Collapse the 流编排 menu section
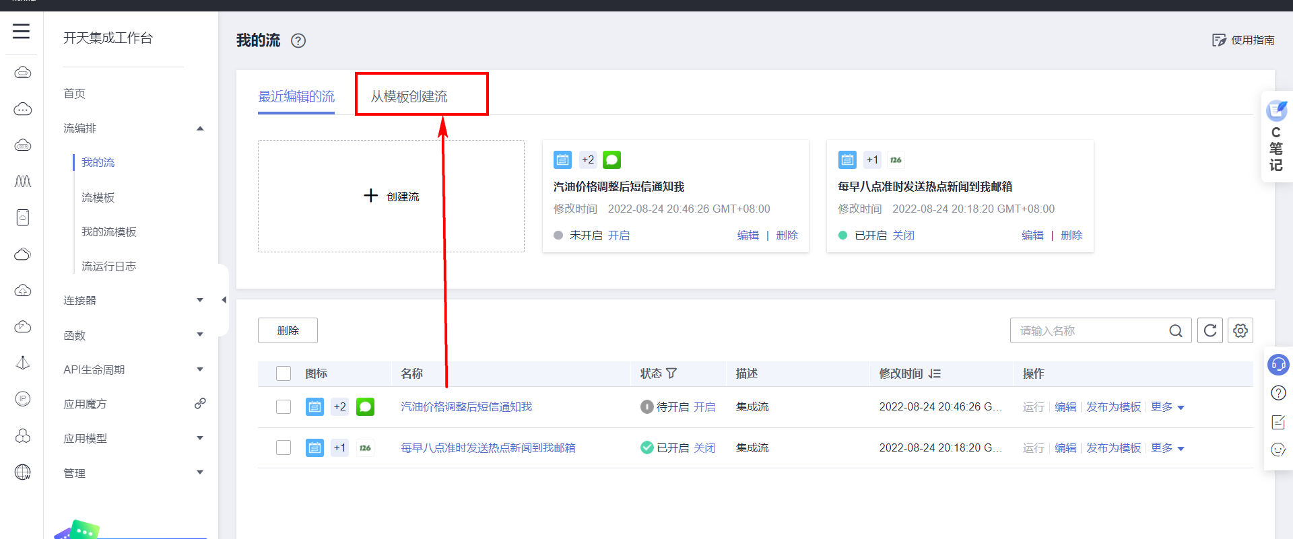 point(200,129)
